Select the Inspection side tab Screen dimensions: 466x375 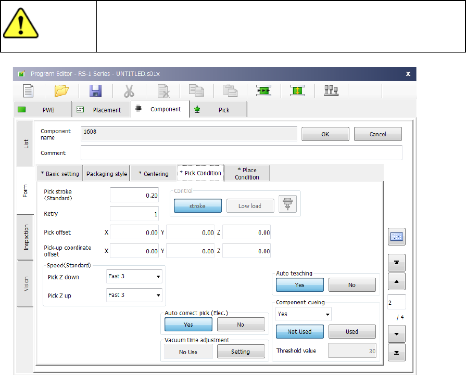click(26, 237)
